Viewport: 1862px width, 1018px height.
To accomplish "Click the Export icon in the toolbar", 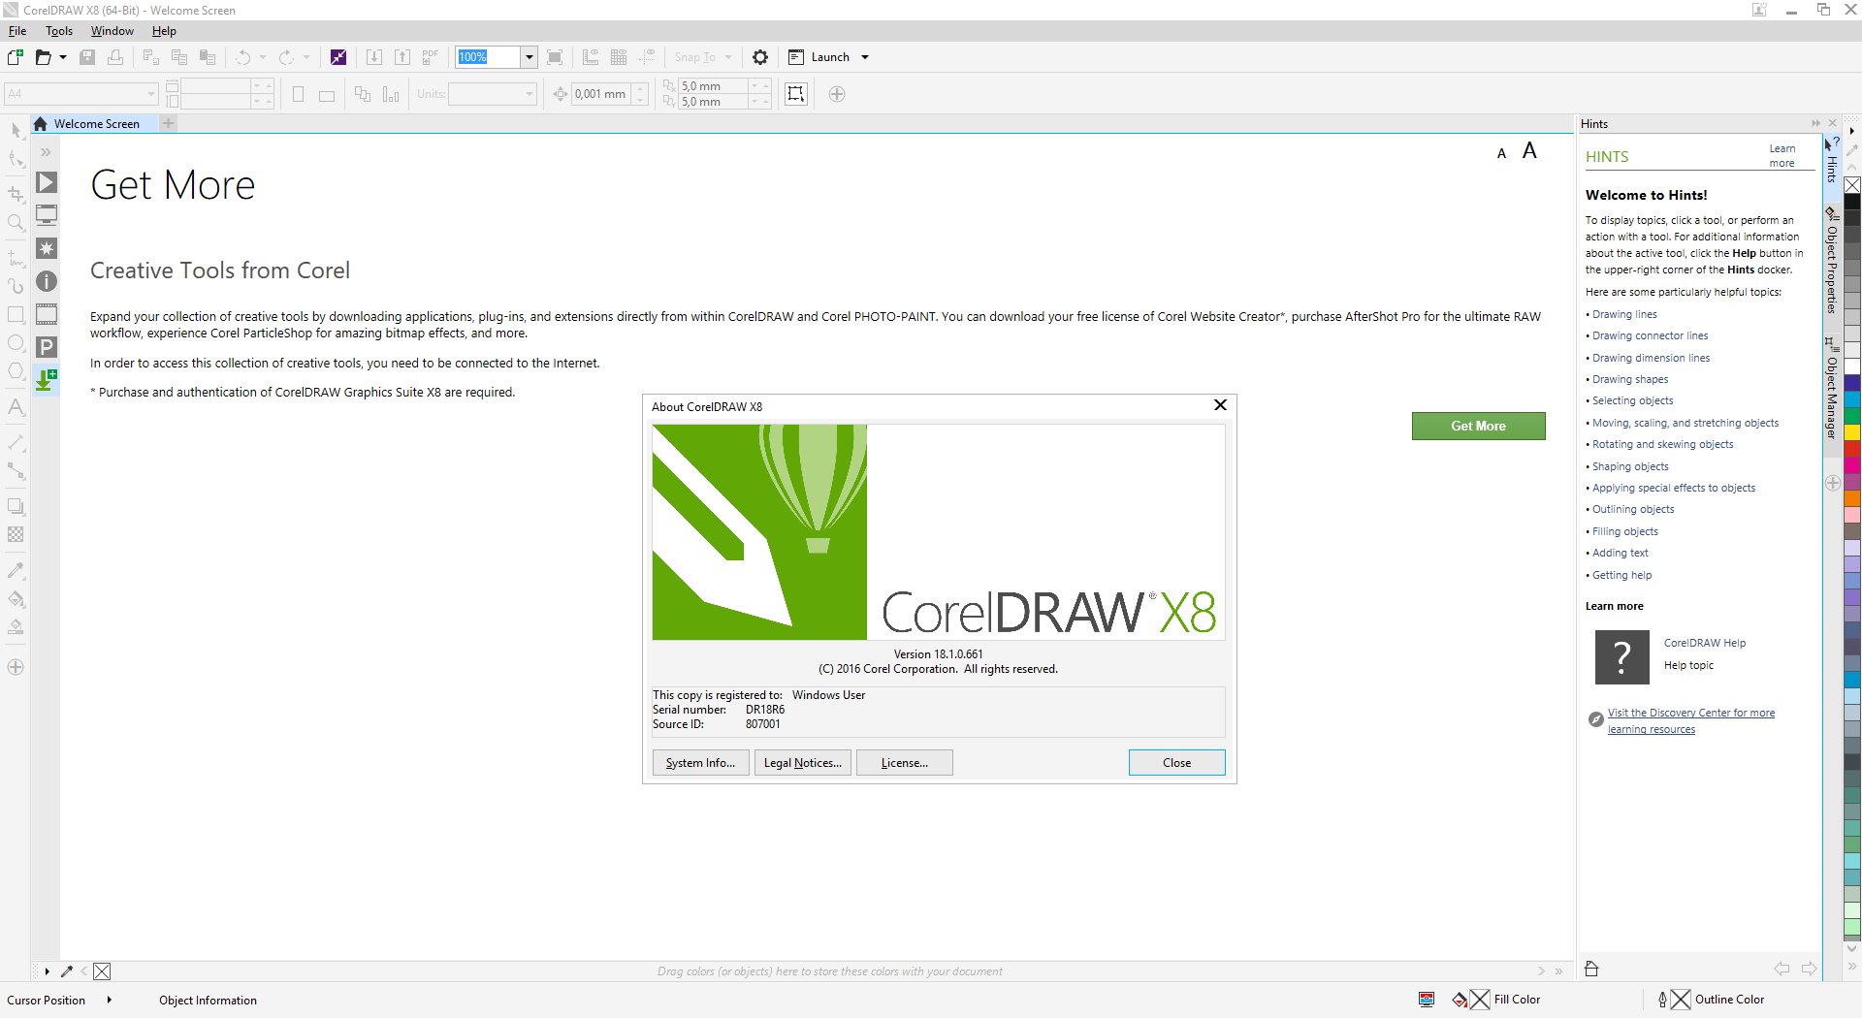I will pos(402,57).
